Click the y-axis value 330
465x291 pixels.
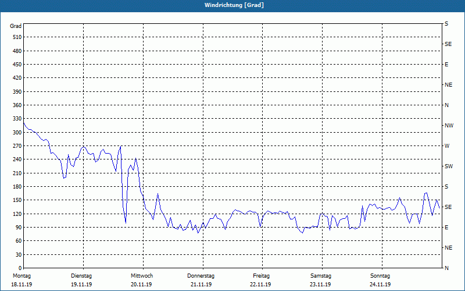[x=17, y=119]
